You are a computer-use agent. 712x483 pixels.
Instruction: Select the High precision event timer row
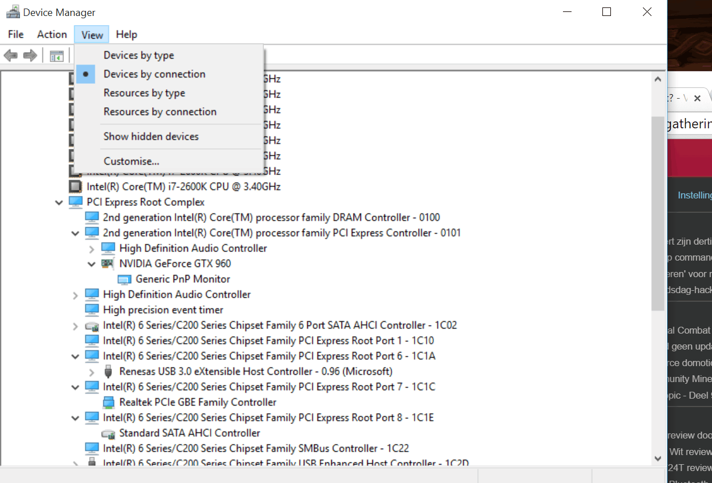[x=163, y=310]
